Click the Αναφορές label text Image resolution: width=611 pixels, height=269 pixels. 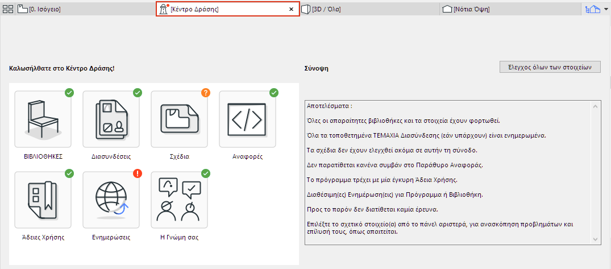click(247, 157)
